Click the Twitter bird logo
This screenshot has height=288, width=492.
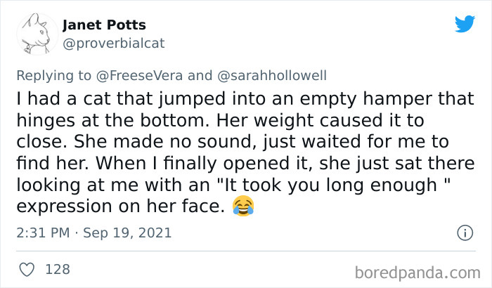[x=465, y=24]
